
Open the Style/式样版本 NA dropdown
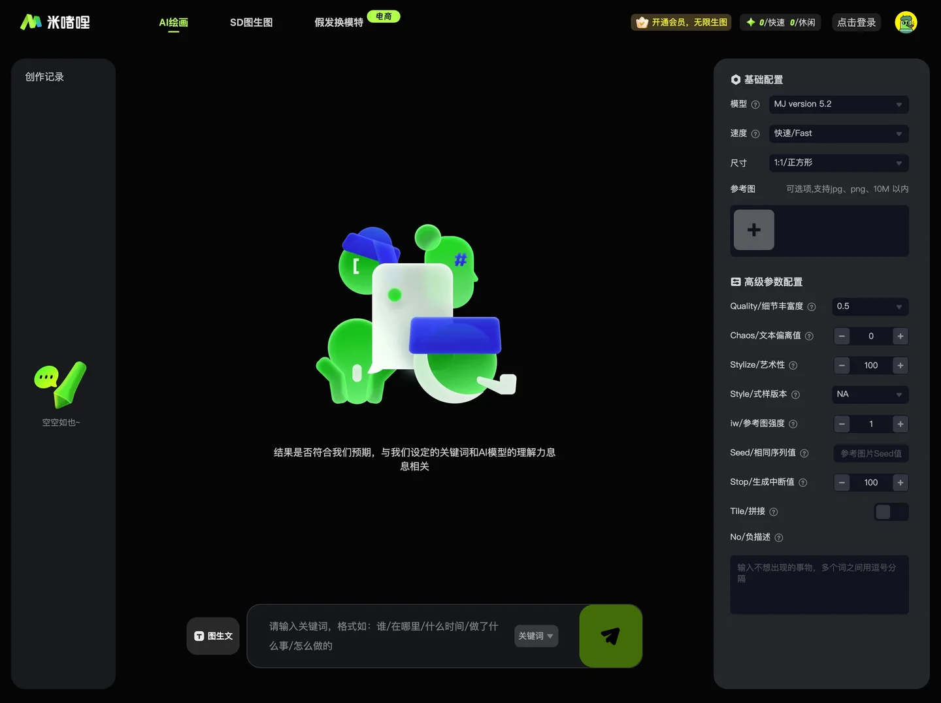tap(870, 394)
